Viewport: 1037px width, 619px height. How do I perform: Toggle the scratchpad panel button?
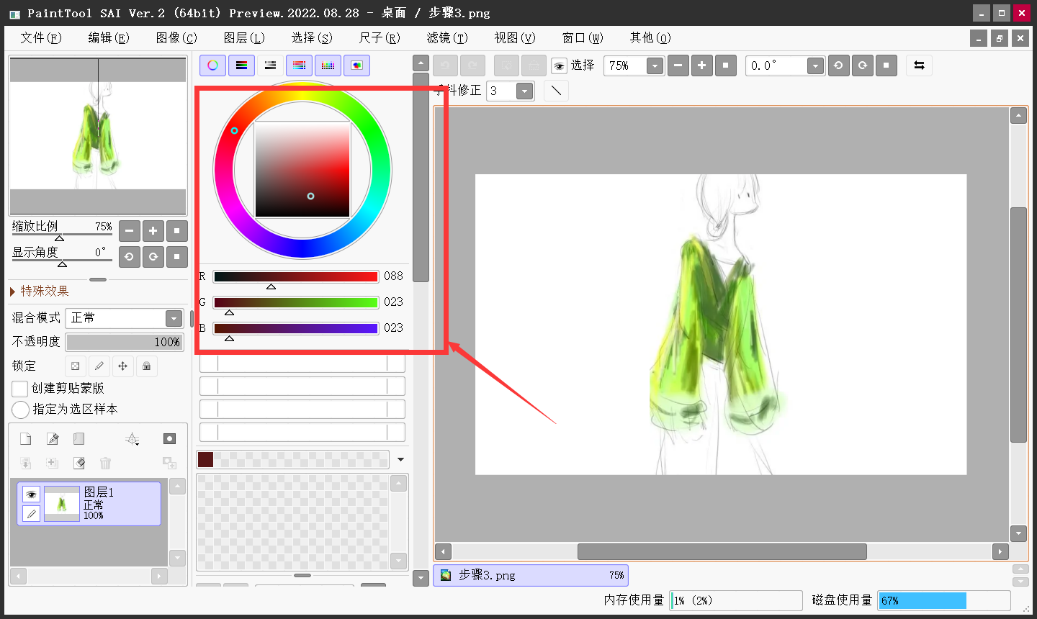(356, 65)
